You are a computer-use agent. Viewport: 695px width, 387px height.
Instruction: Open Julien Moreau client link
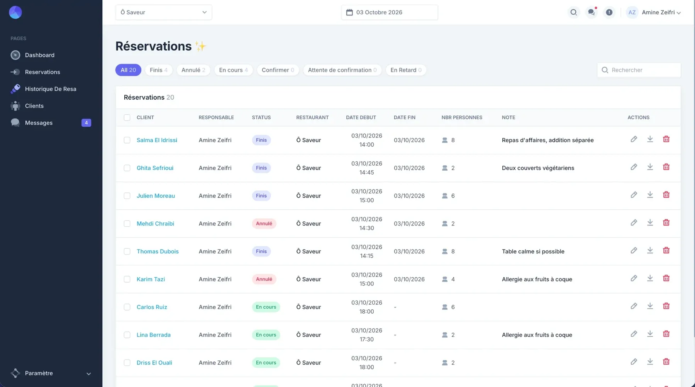[156, 196]
